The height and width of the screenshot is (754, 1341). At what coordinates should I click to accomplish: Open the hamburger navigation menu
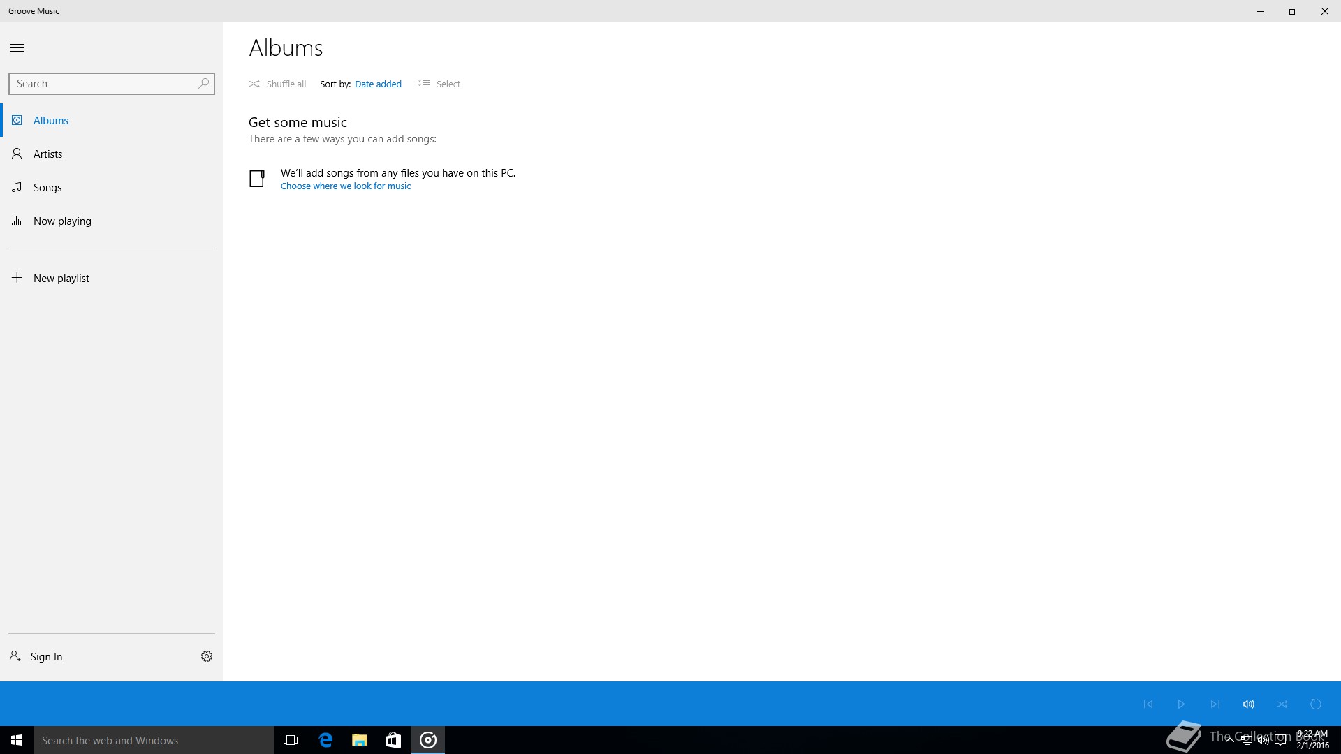click(x=17, y=48)
